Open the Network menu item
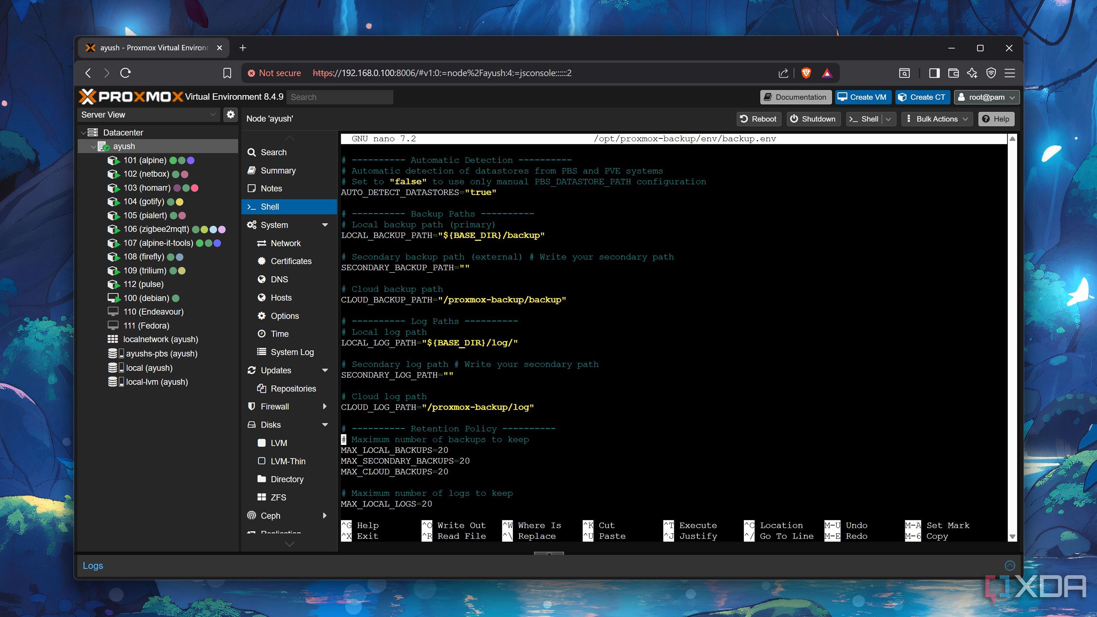This screenshot has height=617, width=1097. [x=289, y=243]
